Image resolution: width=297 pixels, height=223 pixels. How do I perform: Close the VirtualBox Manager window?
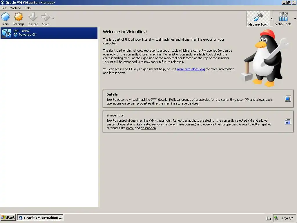pos(294,2)
